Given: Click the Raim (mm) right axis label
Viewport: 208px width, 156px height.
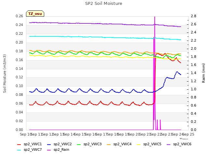Looking at the screenshot, I should [x=203, y=73].
